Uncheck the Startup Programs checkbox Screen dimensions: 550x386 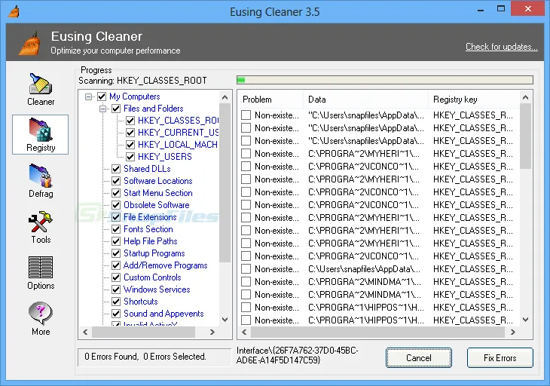click(x=116, y=253)
